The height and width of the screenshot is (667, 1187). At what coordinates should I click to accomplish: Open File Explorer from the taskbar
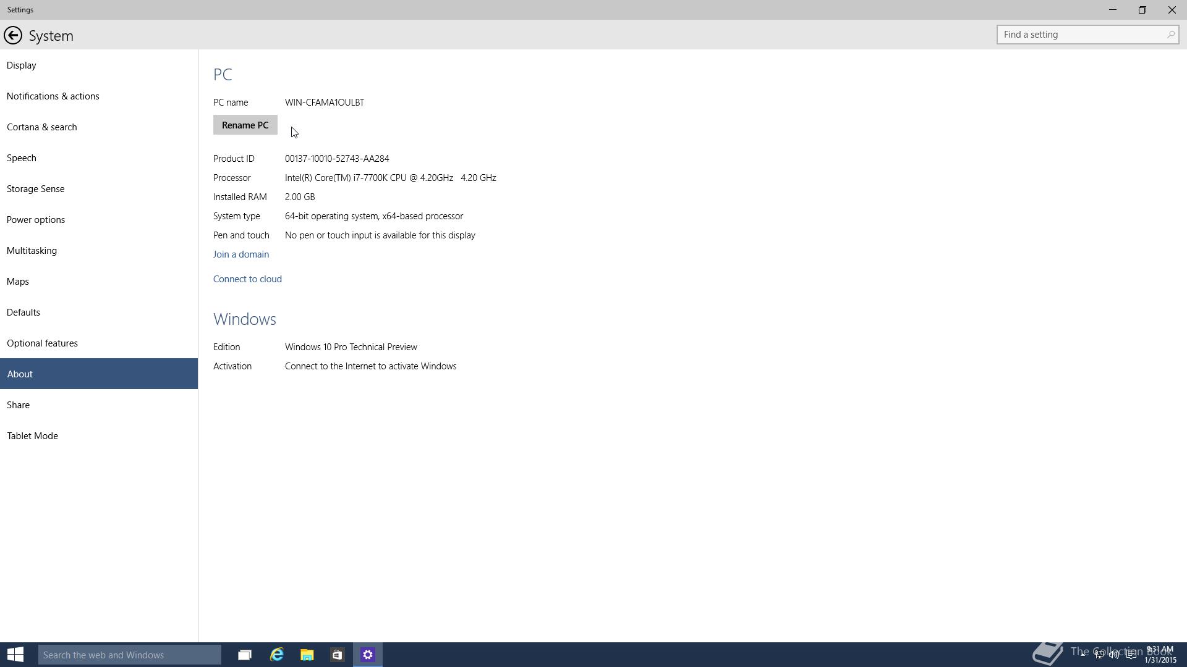point(307,655)
